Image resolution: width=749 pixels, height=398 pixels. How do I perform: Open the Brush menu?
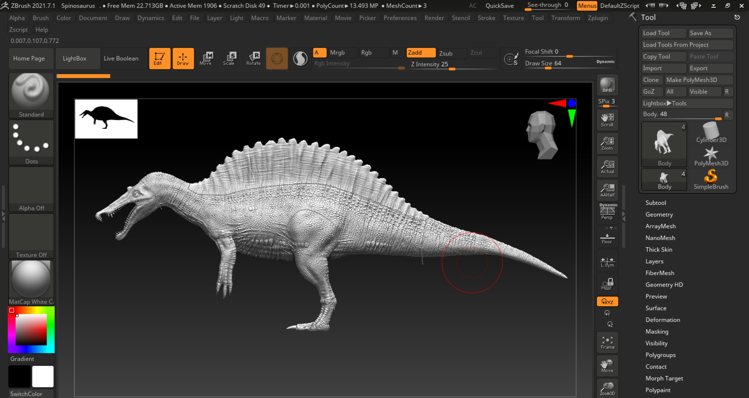point(41,18)
